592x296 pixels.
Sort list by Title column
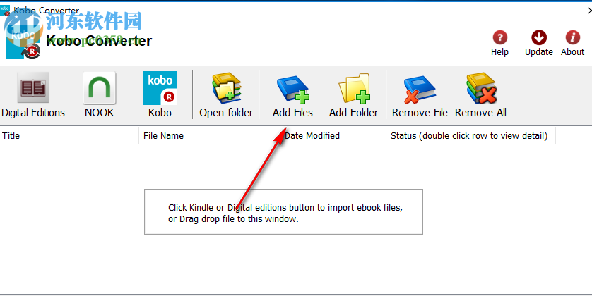(69, 135)
